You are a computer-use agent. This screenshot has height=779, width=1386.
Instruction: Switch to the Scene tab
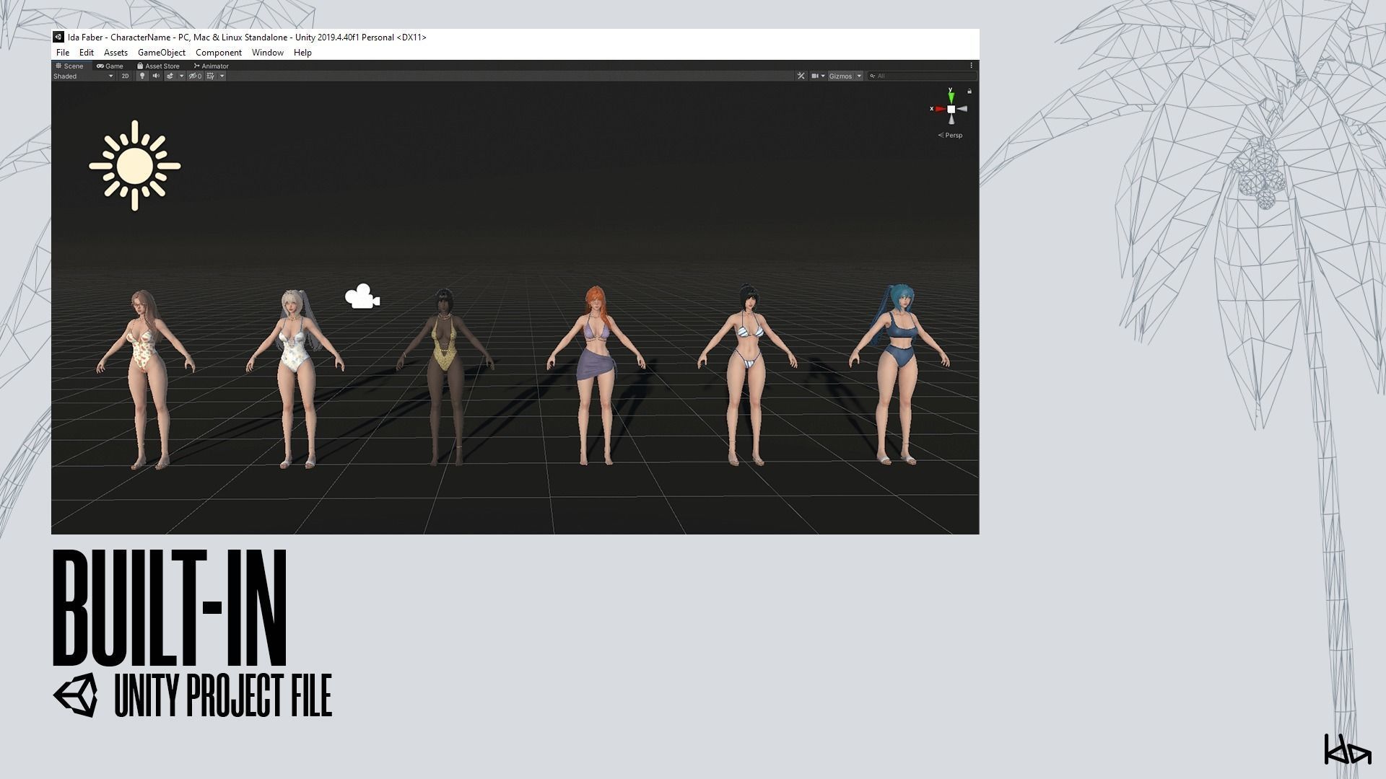coord(70,66)
